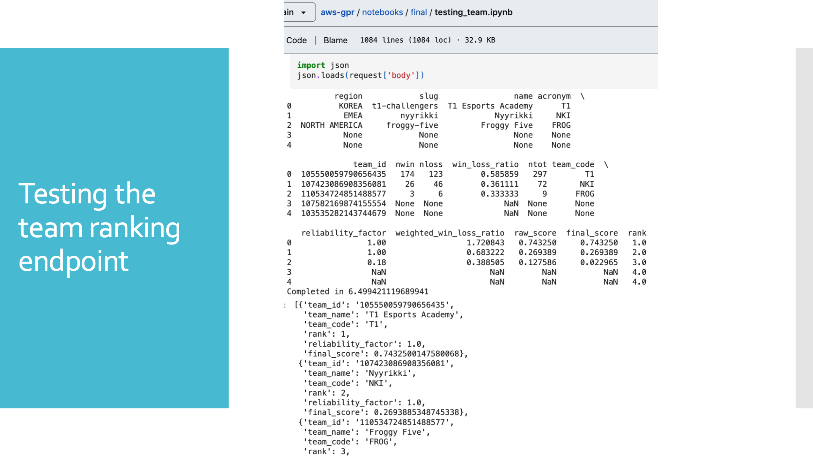Click the region column header in output

click(x=348, y=96)
